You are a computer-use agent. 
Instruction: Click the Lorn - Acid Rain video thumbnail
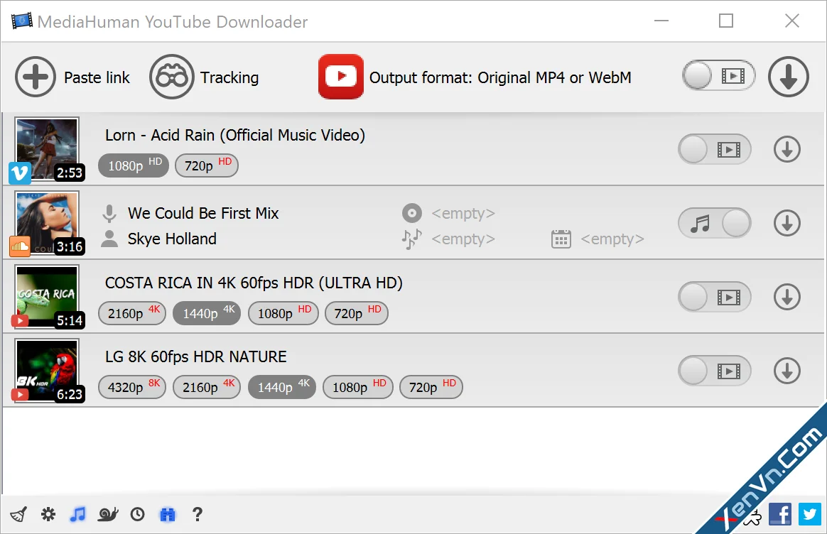(47, 149)
